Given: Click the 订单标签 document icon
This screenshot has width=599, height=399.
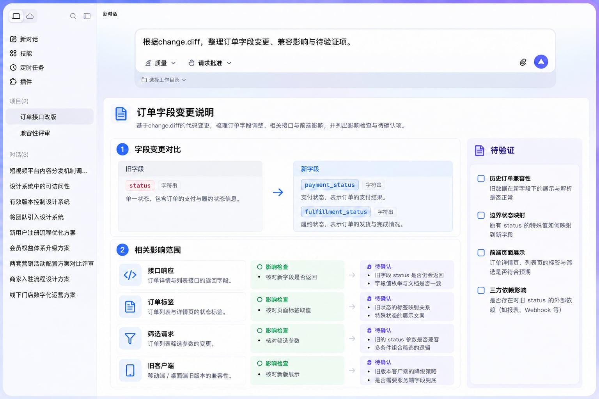Looking at the screenshot, I should coord(130,307).
